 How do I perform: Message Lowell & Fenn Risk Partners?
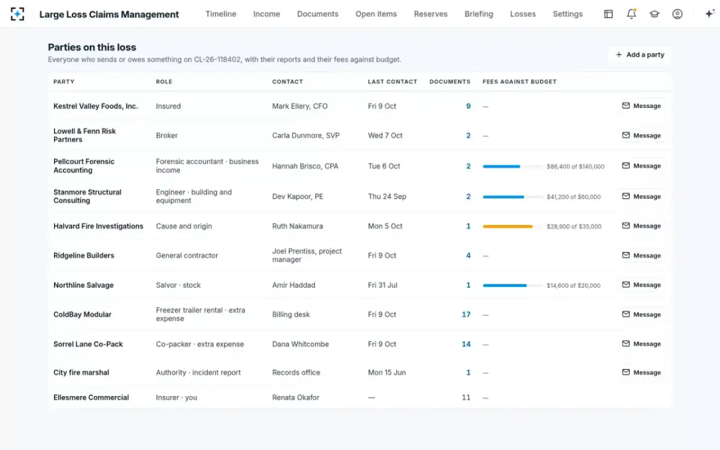641,136
